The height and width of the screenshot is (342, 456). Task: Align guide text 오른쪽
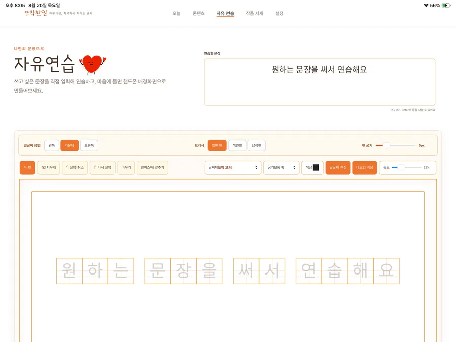click(x=89, y=145)
